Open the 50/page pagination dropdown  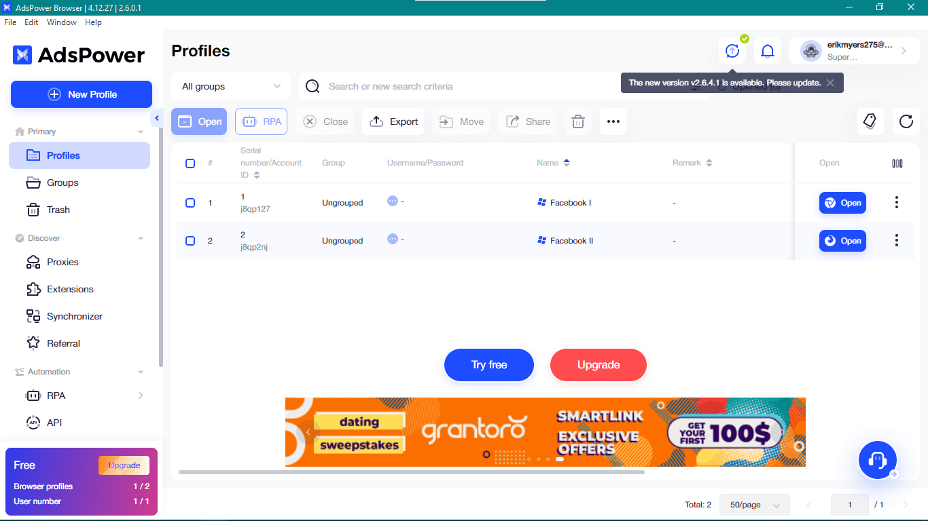click(755, 505)
